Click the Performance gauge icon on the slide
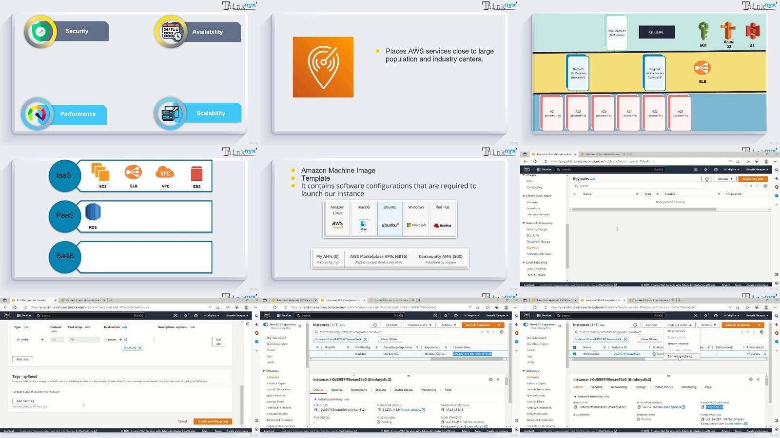 coord(37,114)
